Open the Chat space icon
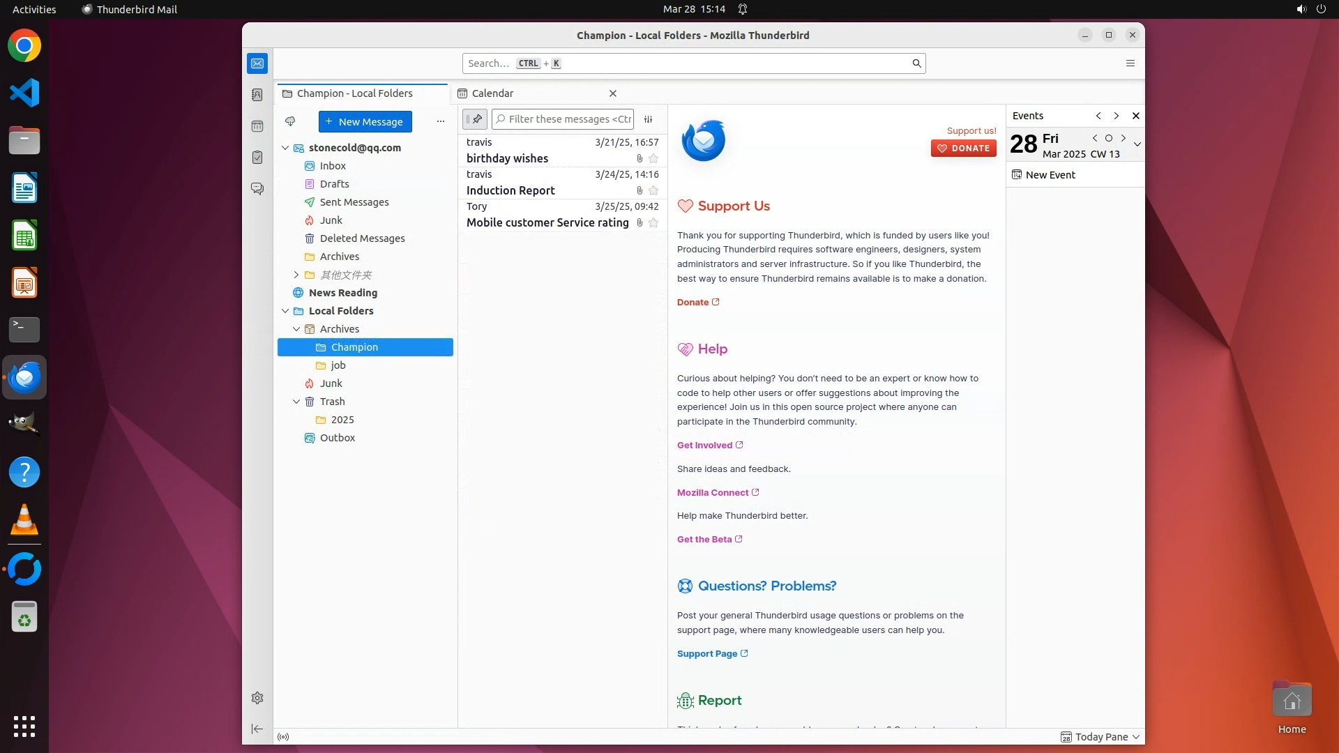The height and width of the screenshot is (753, 1339). [257, 189]
